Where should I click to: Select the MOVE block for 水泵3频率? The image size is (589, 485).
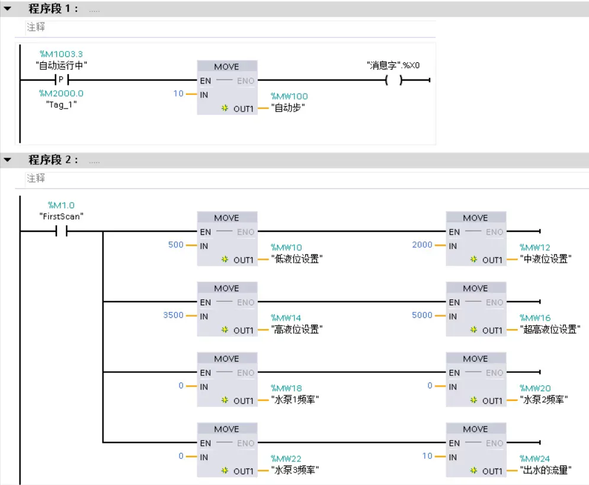click(227, 449)
